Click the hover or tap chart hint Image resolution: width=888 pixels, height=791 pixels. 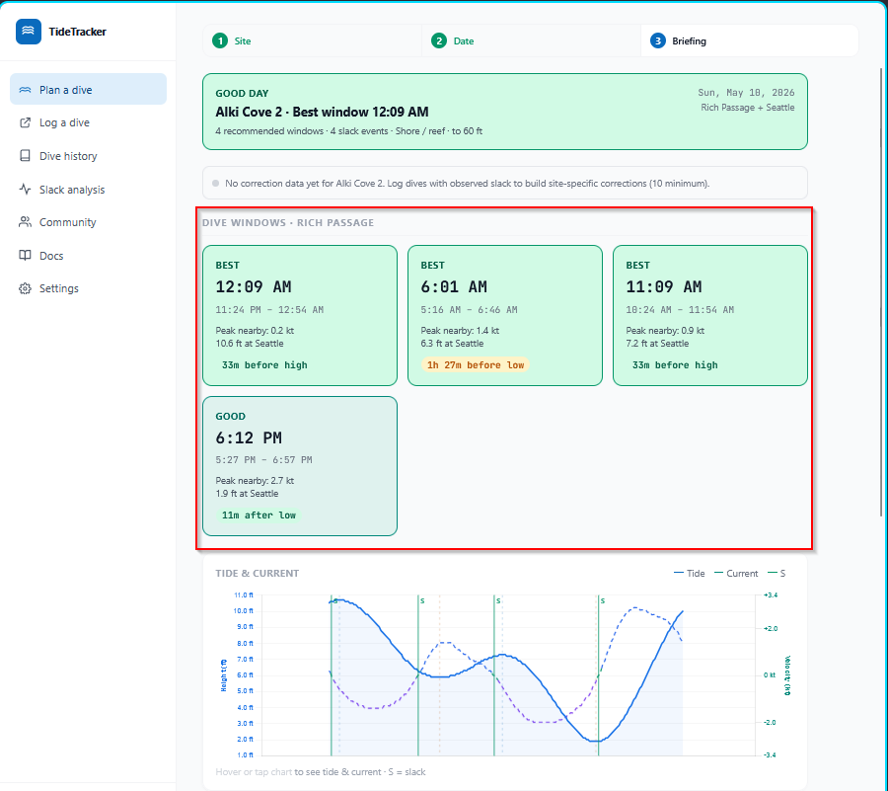click(x=321, y=771)
